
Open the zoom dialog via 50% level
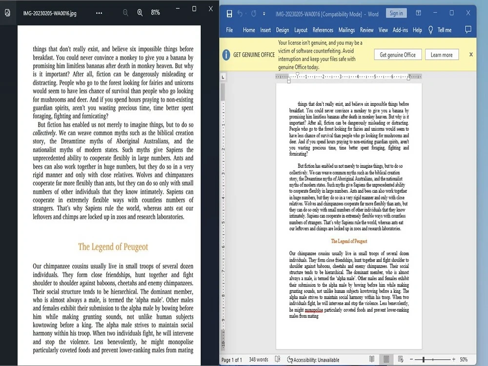(464, 360)
